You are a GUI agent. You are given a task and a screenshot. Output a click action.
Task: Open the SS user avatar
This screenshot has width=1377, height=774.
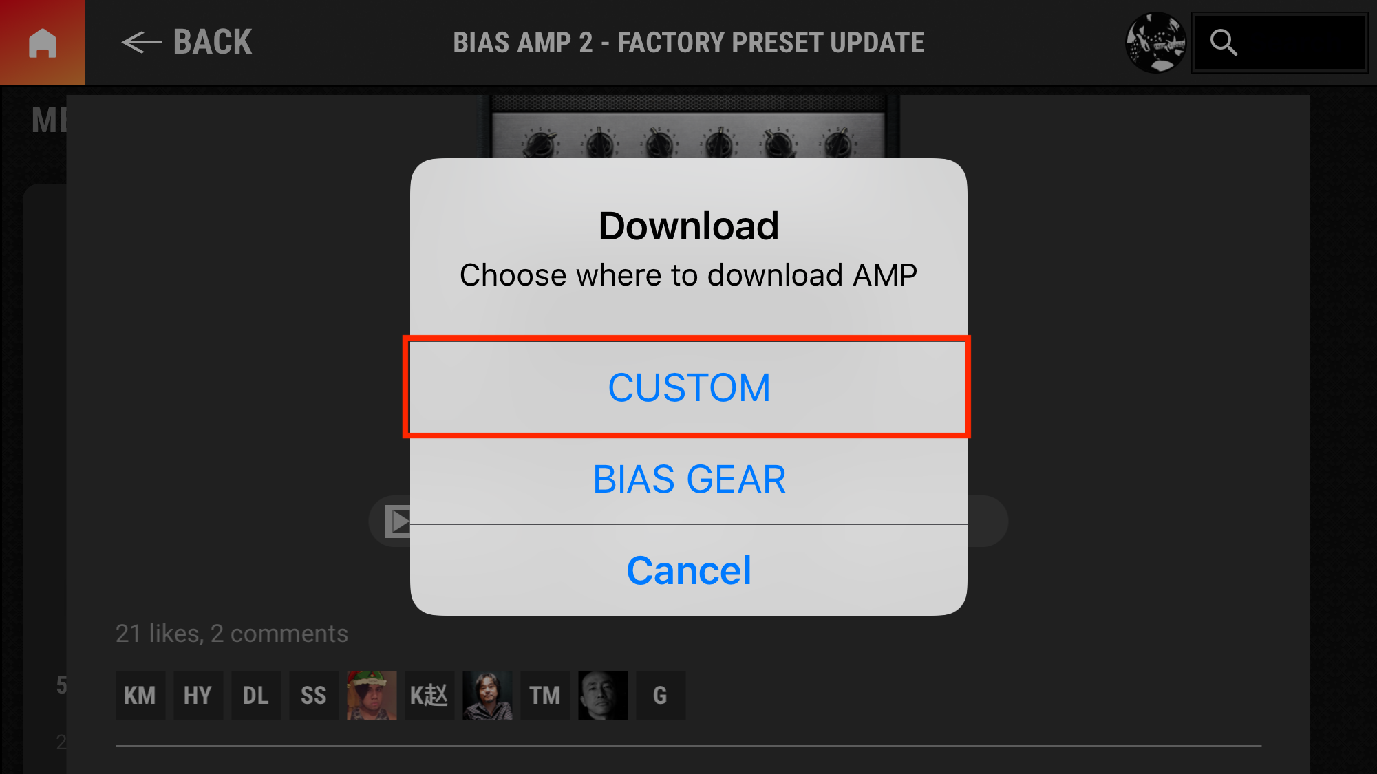pos(314,696)
